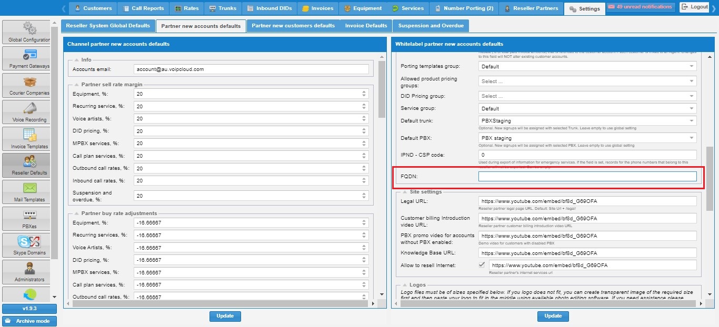Click the Archive mode button

29,321
